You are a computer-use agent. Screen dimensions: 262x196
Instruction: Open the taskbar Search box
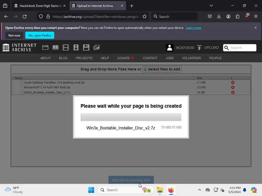point(125,190)
